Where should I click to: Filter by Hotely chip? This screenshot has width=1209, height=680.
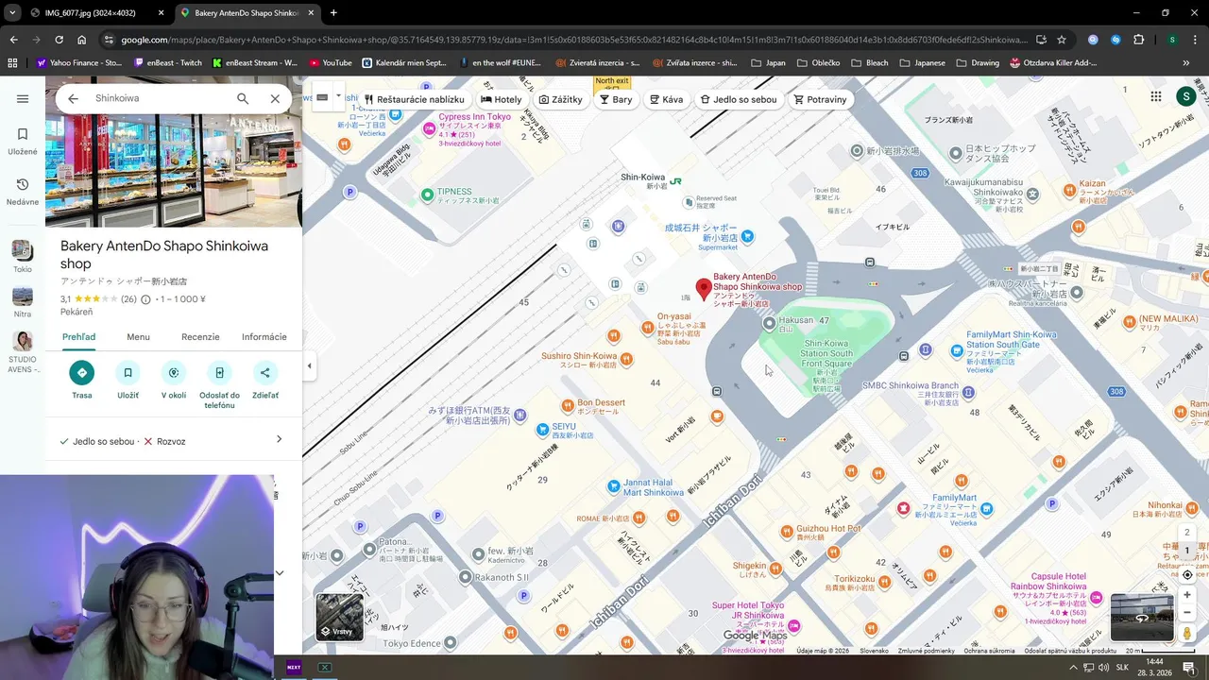tap(502, 99)
